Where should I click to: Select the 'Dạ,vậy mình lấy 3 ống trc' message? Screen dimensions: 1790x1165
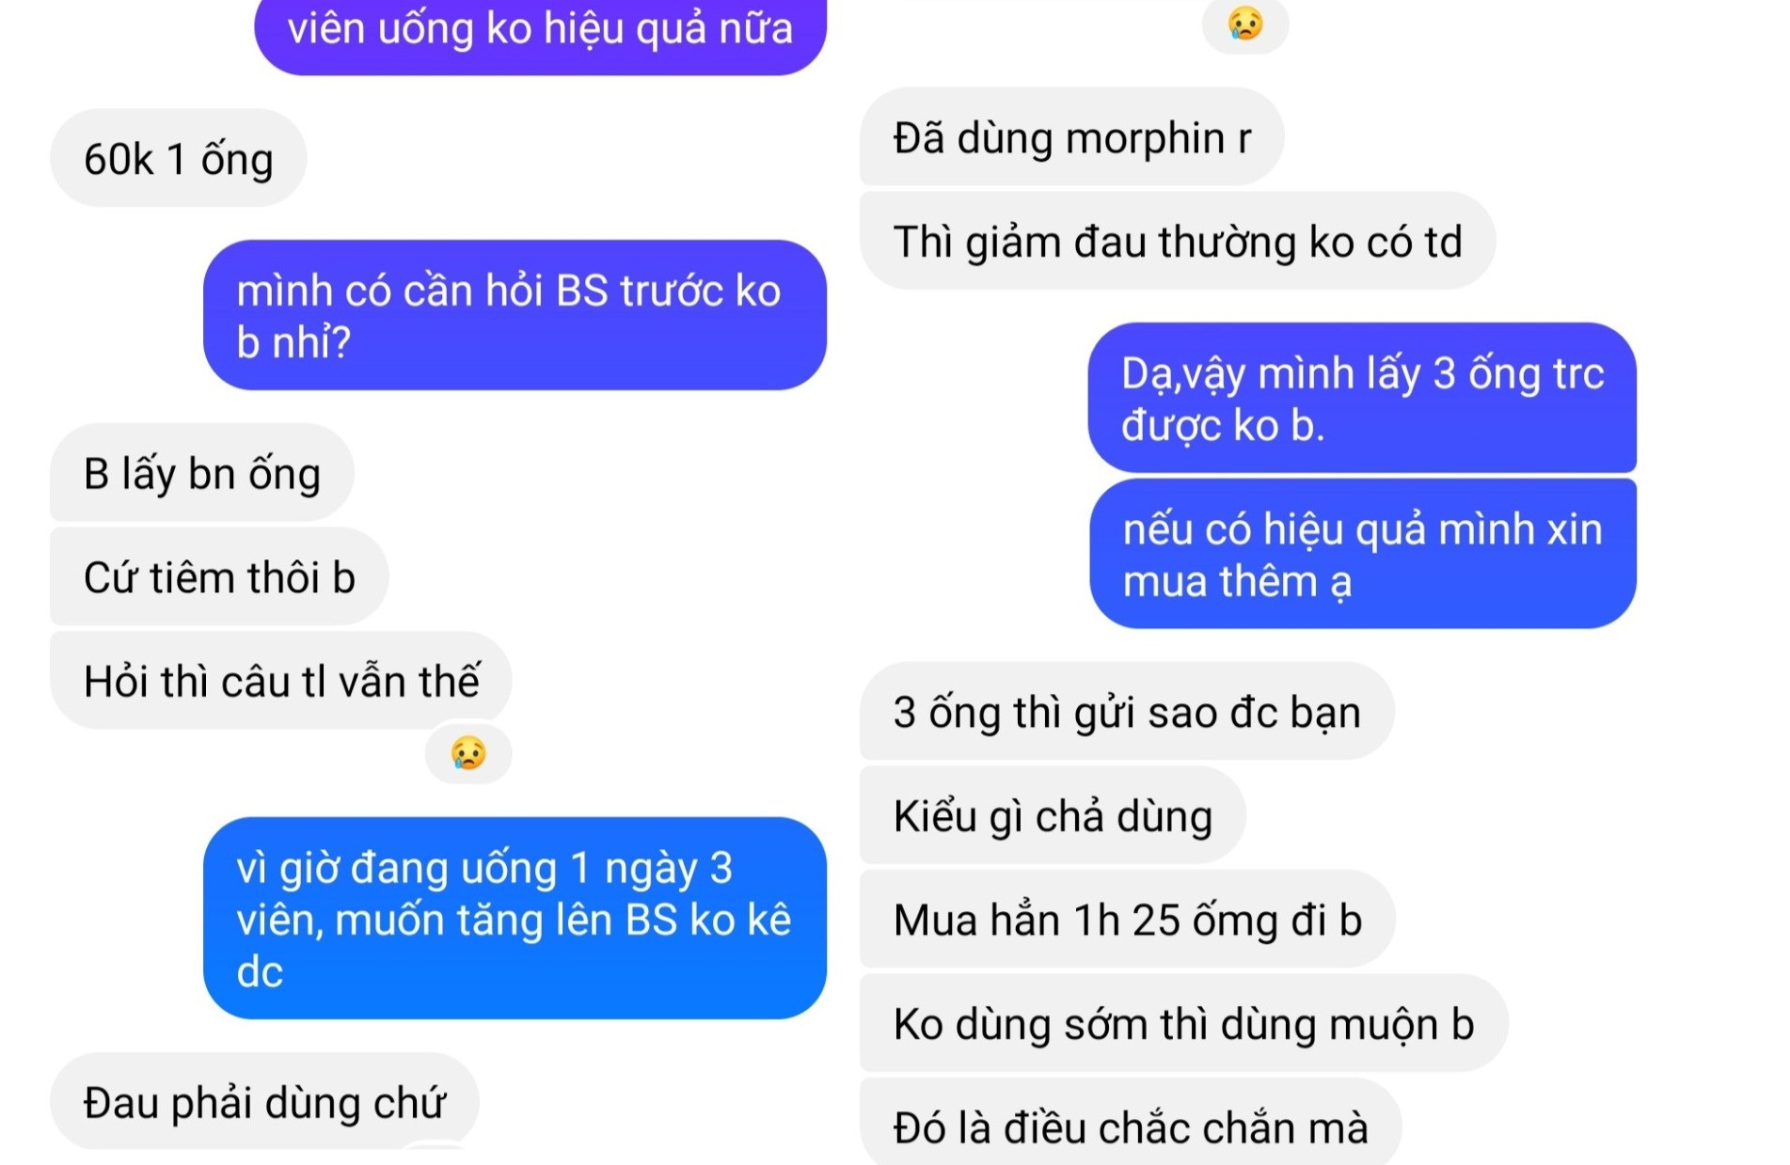[x=1362, y=398]
